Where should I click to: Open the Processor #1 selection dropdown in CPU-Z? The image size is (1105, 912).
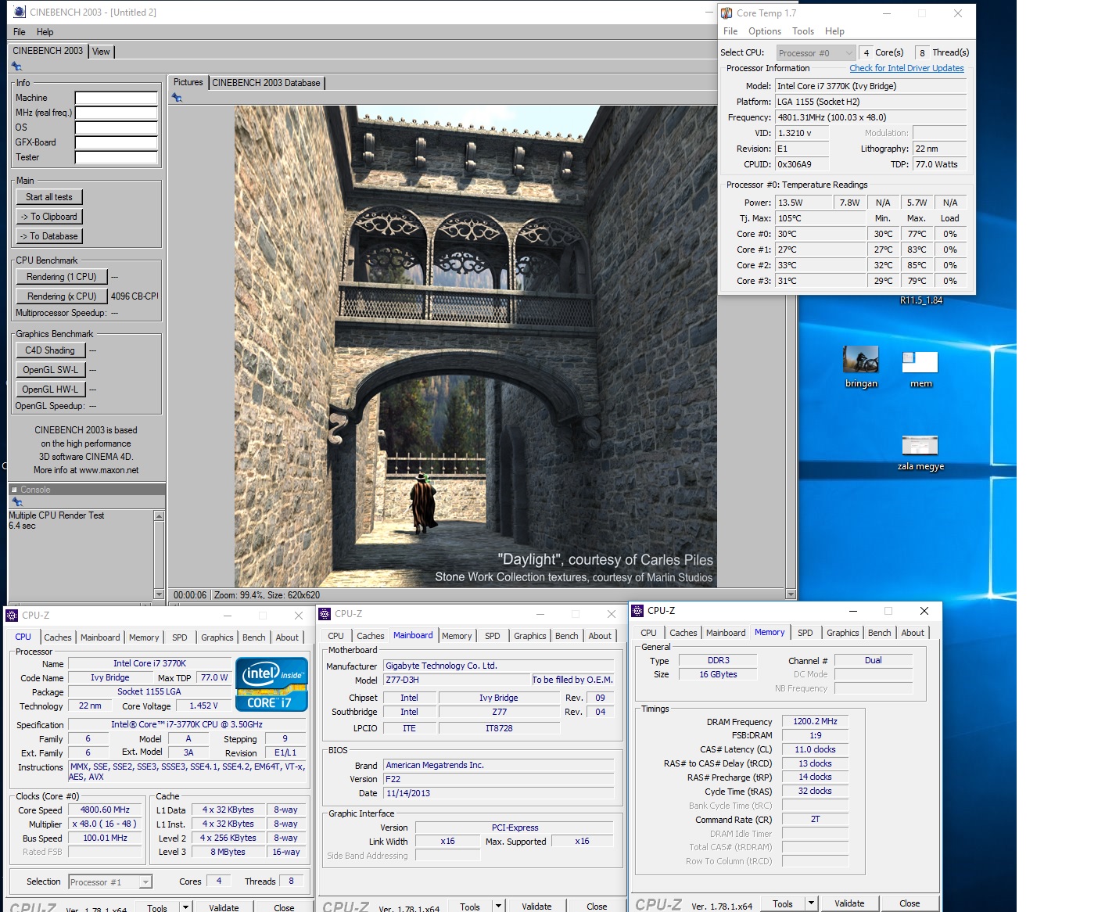tap(109, 882)
